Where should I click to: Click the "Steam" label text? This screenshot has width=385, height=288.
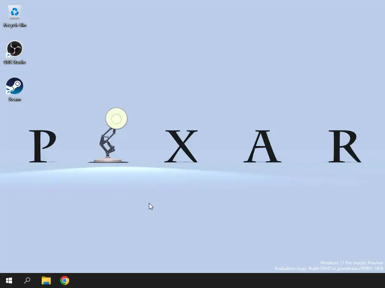point(15,99)
